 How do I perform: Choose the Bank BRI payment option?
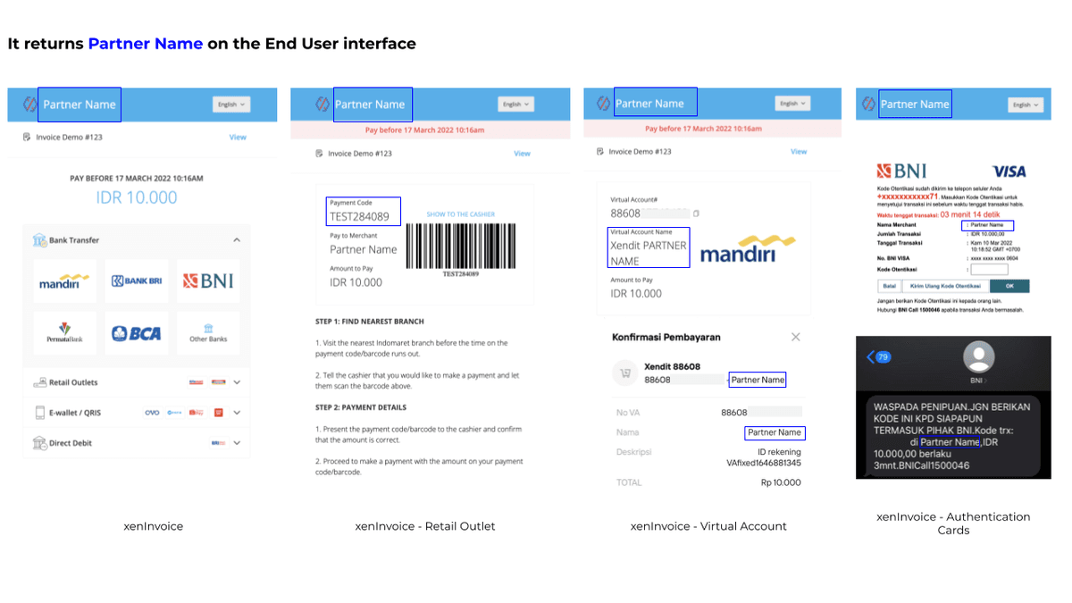tap(137, 281)
